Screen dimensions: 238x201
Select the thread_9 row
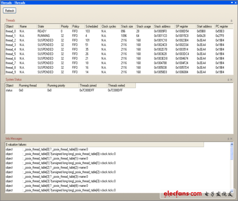(11, 72)
